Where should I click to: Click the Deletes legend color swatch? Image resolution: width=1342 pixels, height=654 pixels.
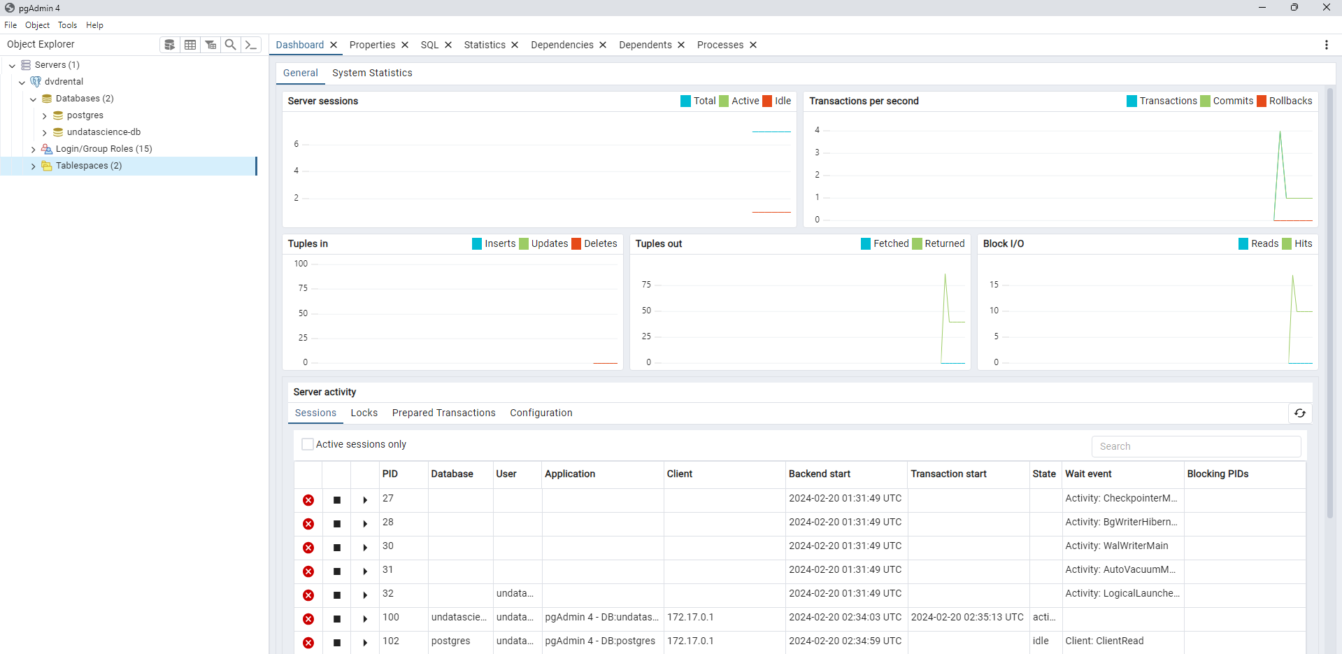click(x=576, y=244)
